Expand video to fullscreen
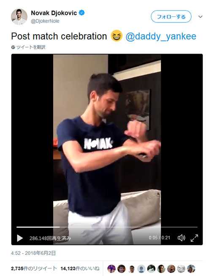The width and height of the screenshot is (211, 276). point(194,238)
